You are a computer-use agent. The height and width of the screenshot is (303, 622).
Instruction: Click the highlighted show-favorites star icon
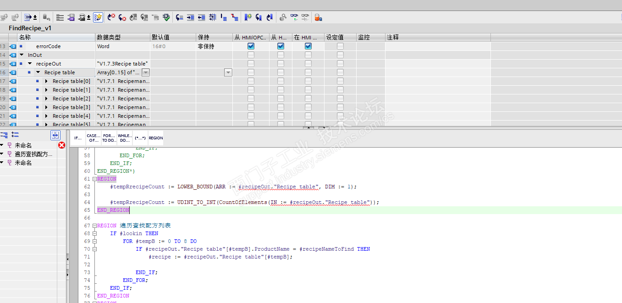(98, 17)
